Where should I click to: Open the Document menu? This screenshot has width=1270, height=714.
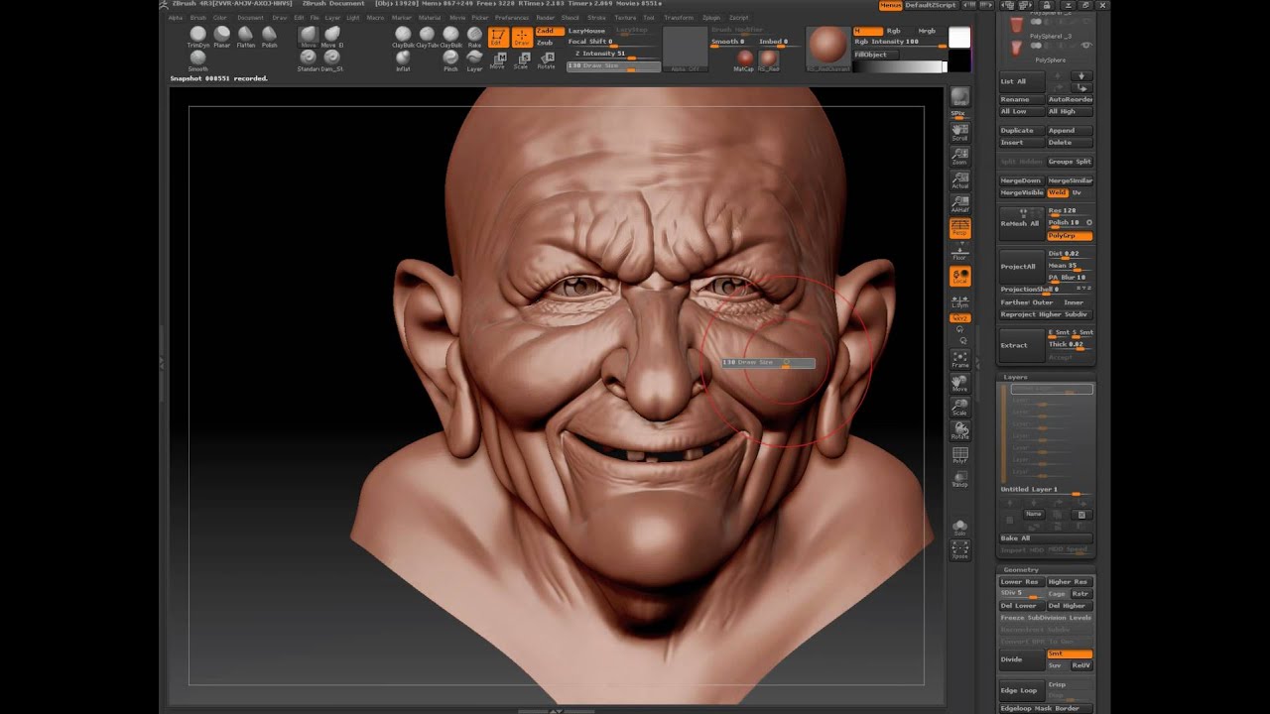(250, 18)
